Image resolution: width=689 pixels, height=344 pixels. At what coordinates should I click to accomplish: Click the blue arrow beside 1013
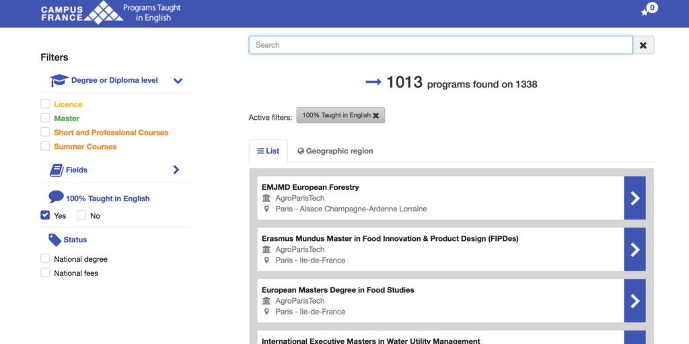pos(373,82)
